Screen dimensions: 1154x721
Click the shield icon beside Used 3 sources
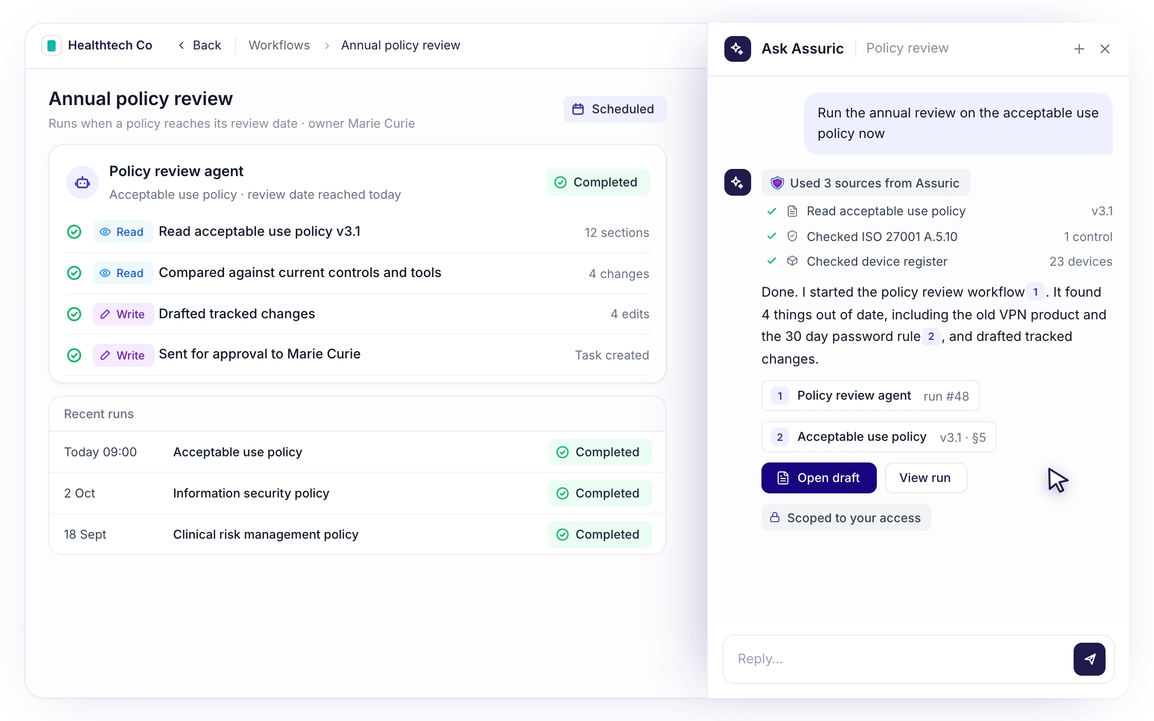777,183
